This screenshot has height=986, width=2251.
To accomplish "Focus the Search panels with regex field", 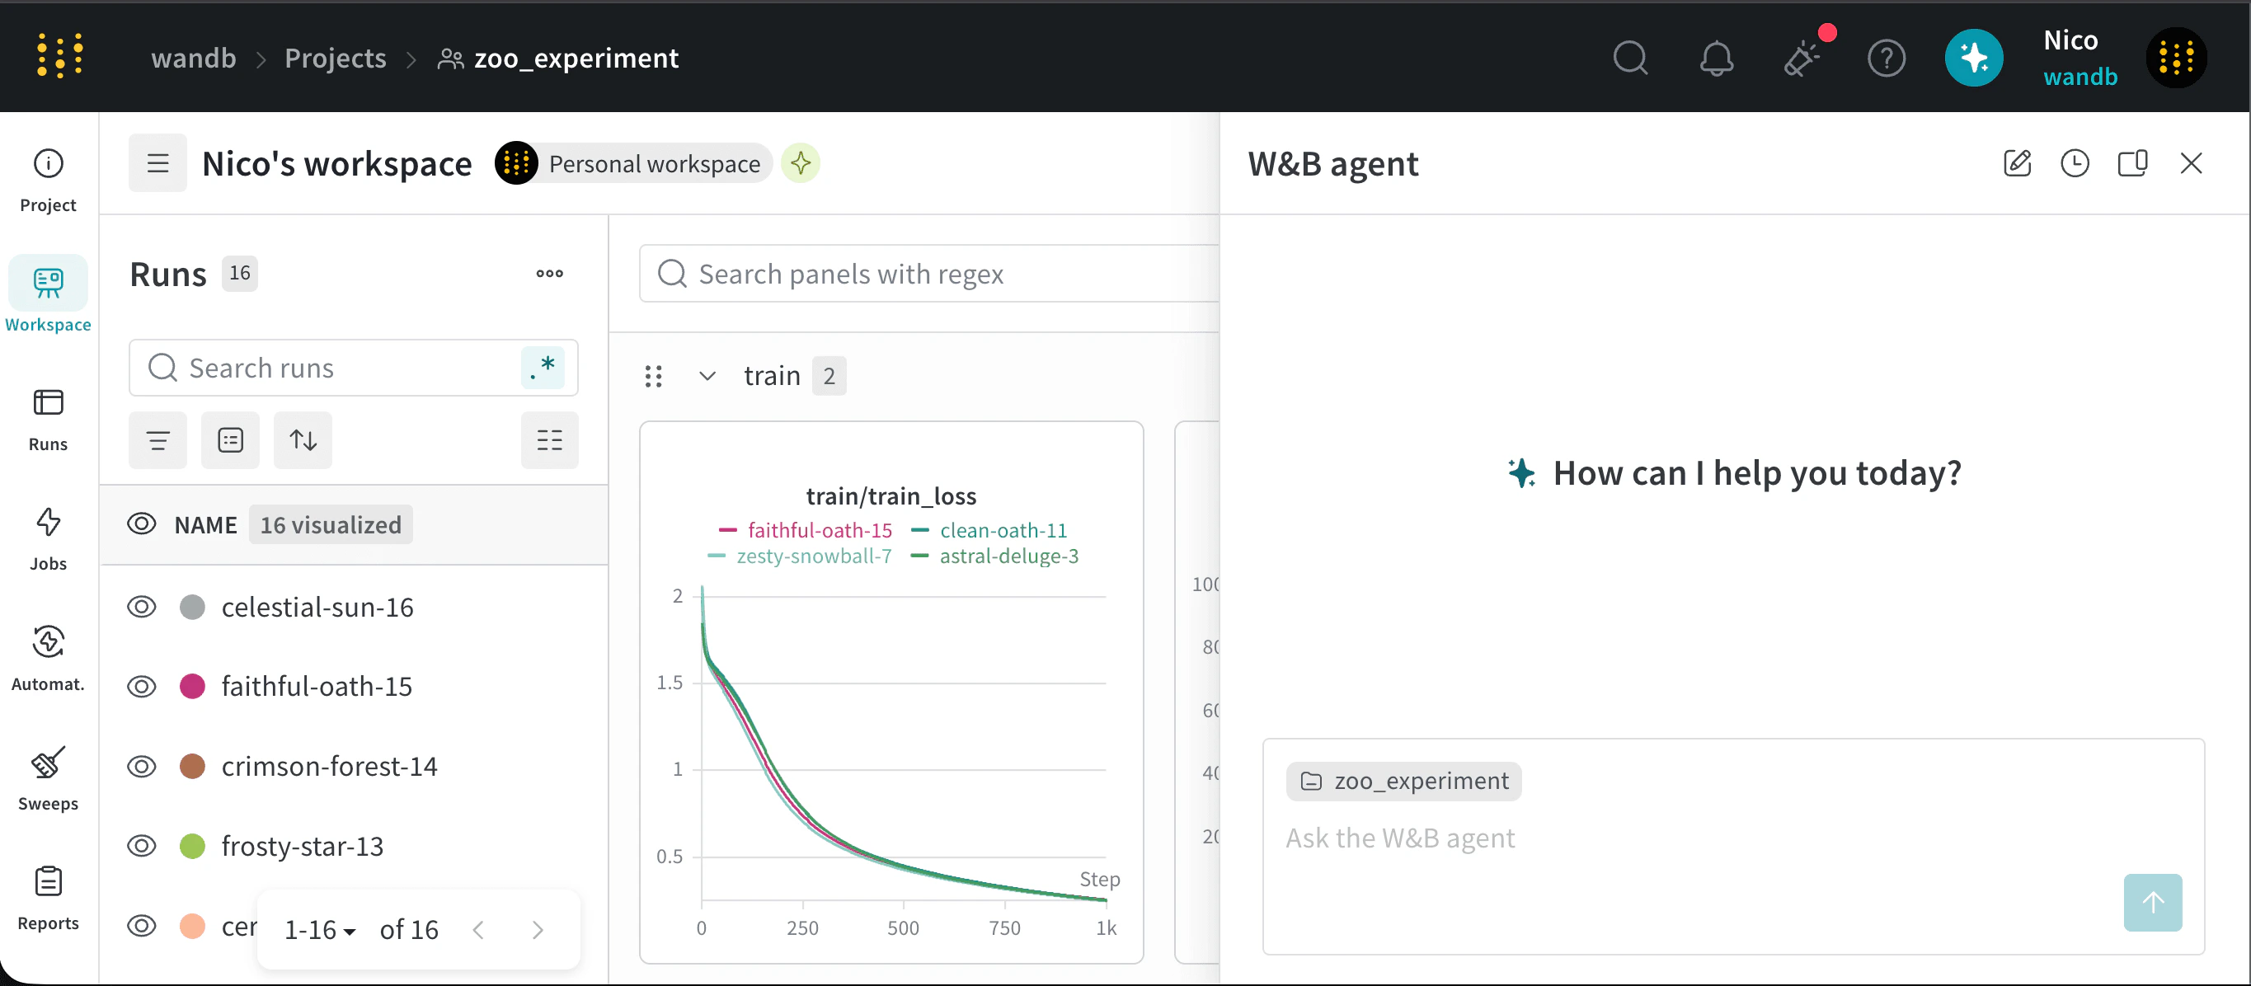I will pyautogui.click(x=930, y=274).
